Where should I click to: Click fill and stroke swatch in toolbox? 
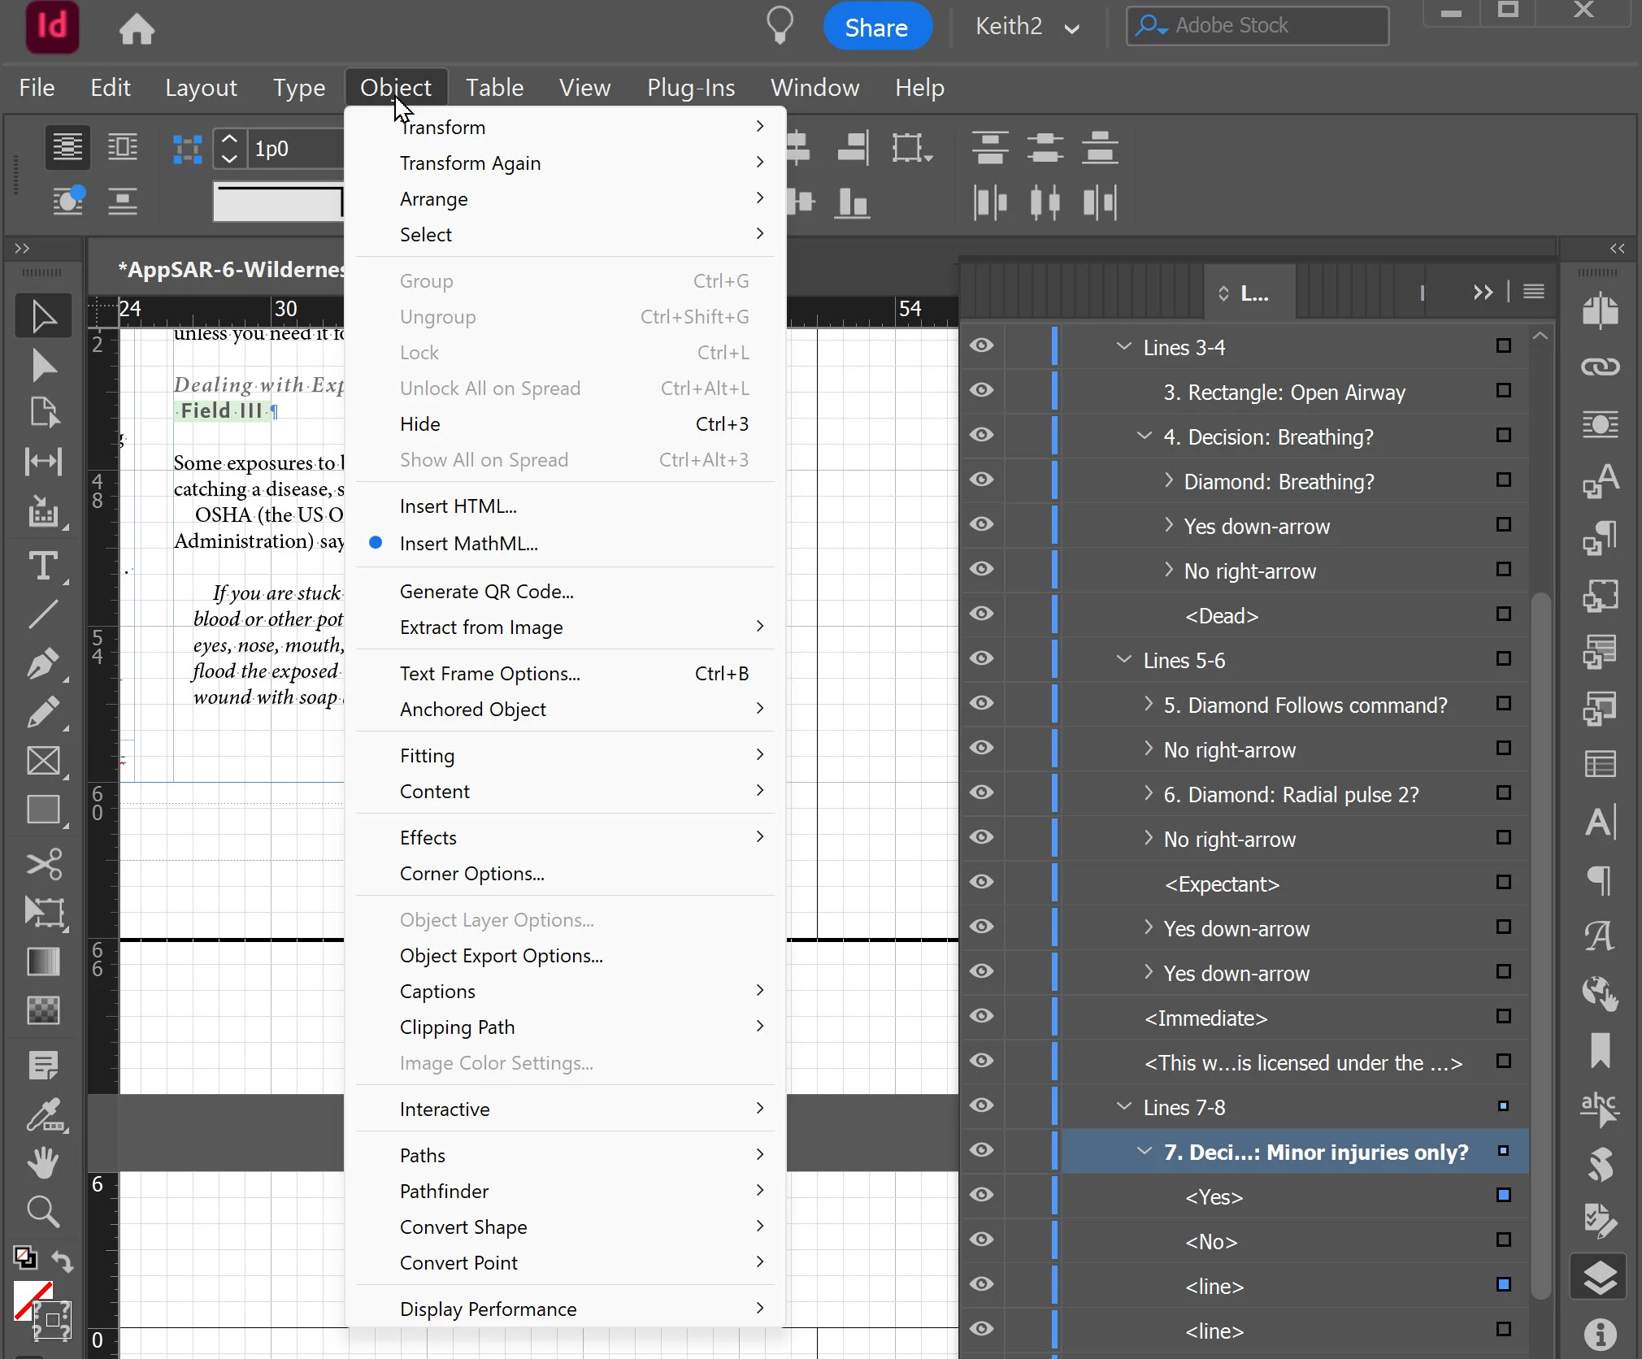tap(33, 1300)
